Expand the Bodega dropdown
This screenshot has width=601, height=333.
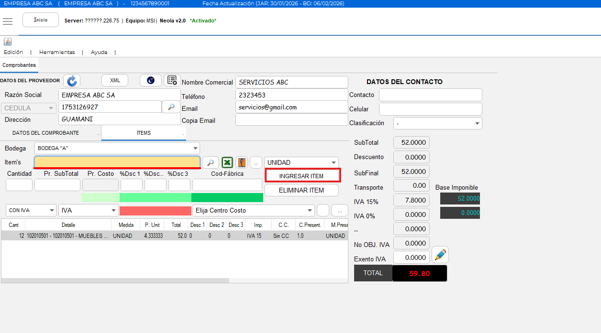pyautogui.click(x=195, y=148)
